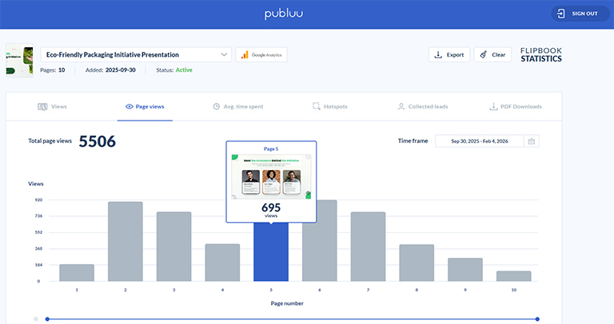Click the Page 5 preview thumbnail in tooltip
The image size is (614, 324).
[x=271, y=176]
